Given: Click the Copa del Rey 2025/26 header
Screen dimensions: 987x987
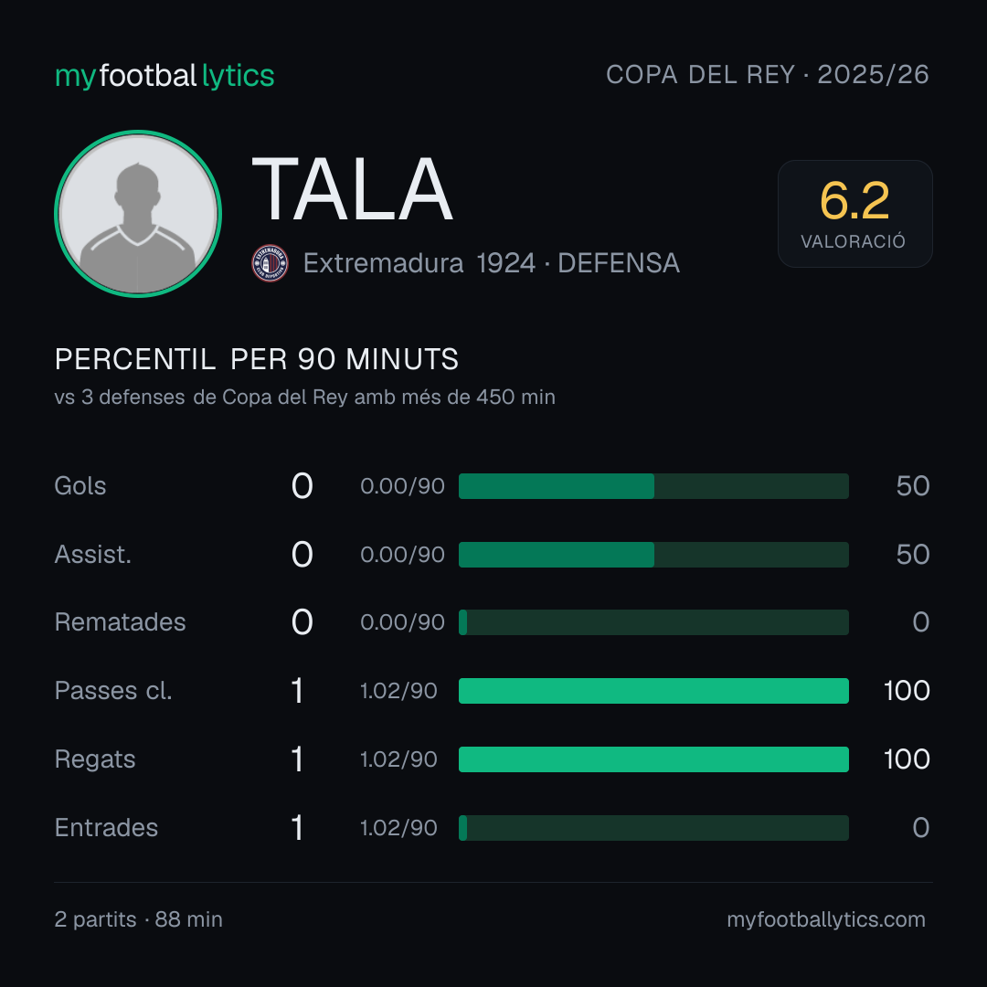Looking at the screenshot, I should click(x=768, y=75).
